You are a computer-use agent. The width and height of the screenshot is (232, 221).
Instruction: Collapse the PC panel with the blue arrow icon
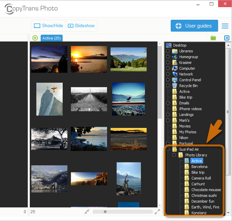(x=227, y=38)
